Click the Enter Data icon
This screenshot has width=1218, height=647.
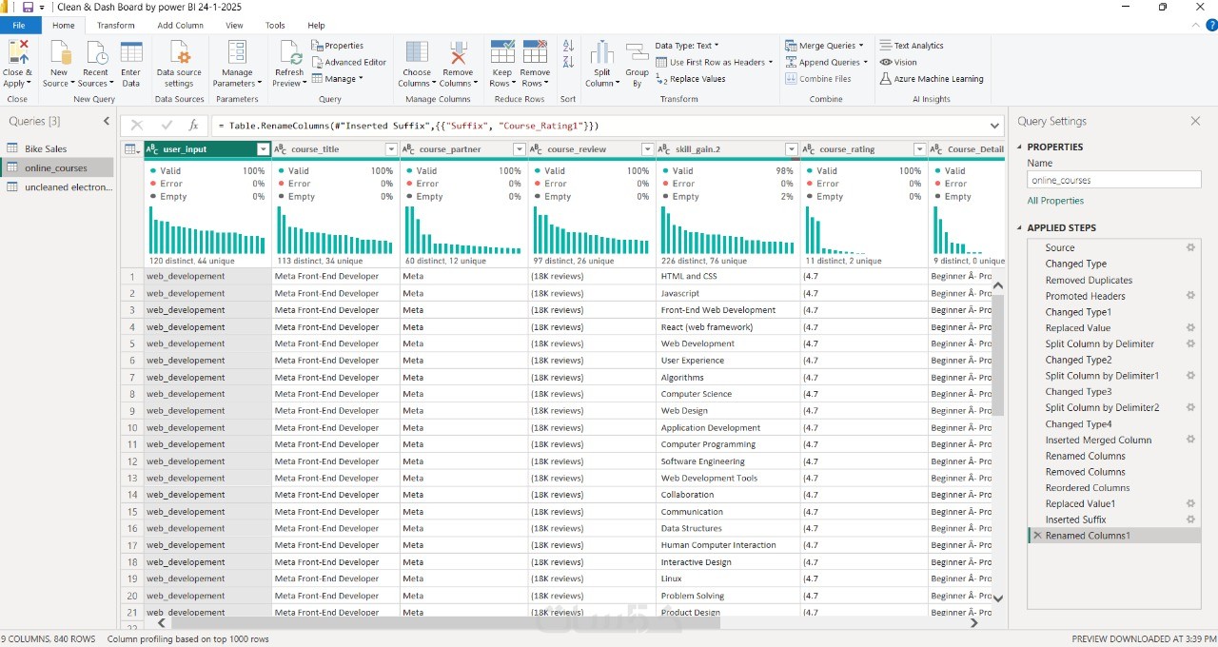[131, 51]
